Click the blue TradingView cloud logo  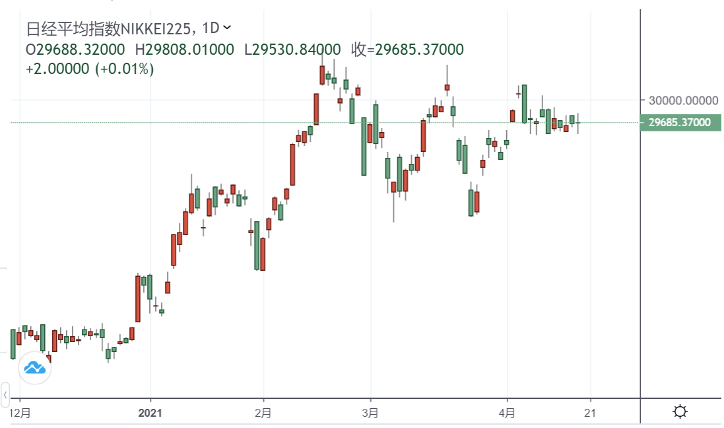(x=35, y=367)
